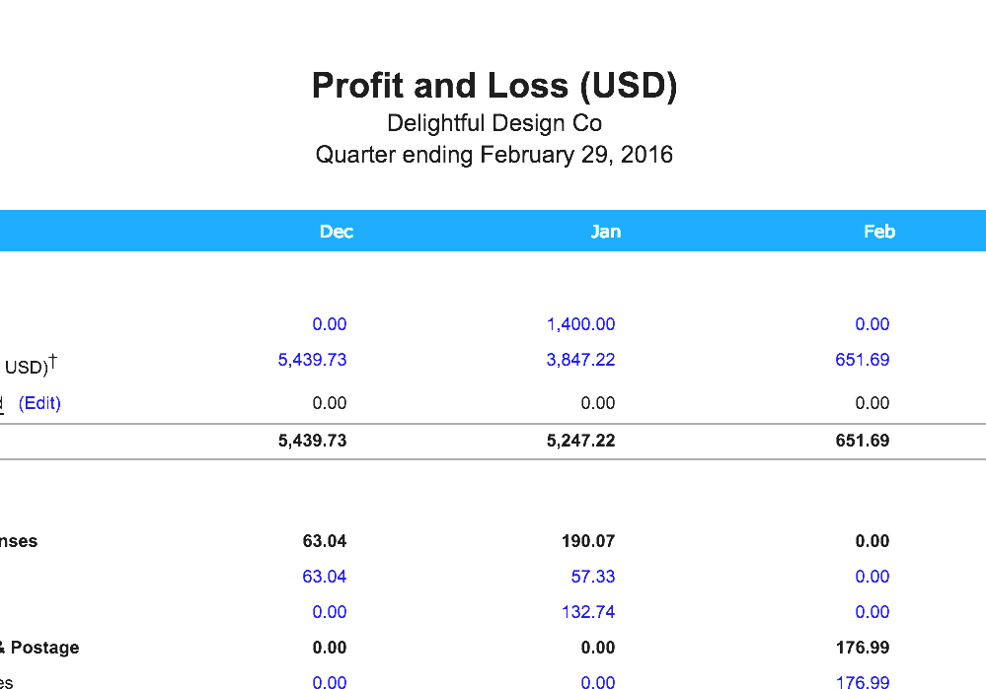The width and height of the screenshot is (986, 689).
Task: Select the 0.00 income amount under Feb
Action: [872, 323]
